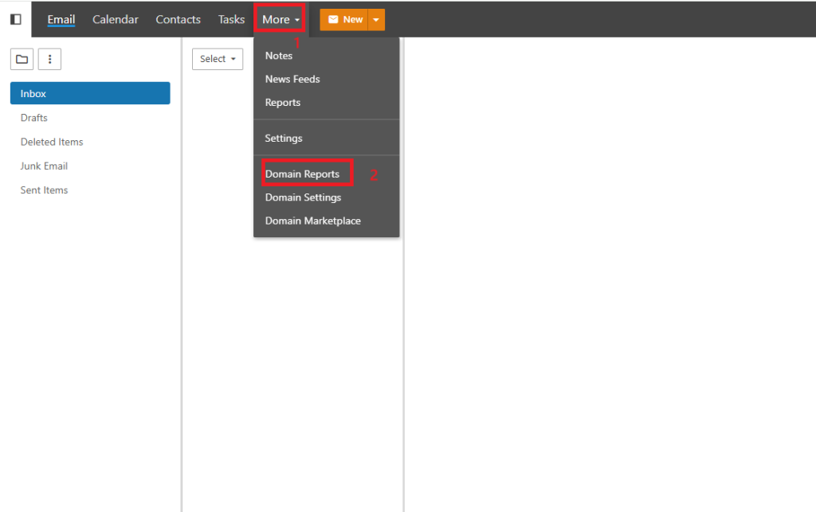Open the More dropdown menu
Viewport: 816px width, 512px height.
tap(280, 20)
